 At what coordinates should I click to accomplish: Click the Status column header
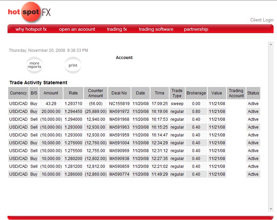[x=253, y=93]
